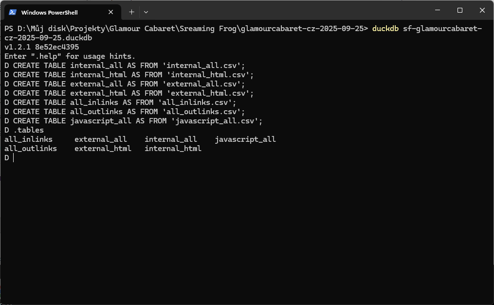
Task: Click the 'internal_all.csv' filename string
Action: click(205, 66)
